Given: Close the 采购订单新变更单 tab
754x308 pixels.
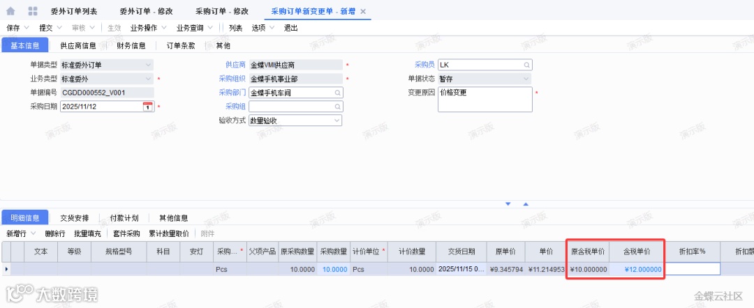Looking at the screenshot, I should pos(363,11).
